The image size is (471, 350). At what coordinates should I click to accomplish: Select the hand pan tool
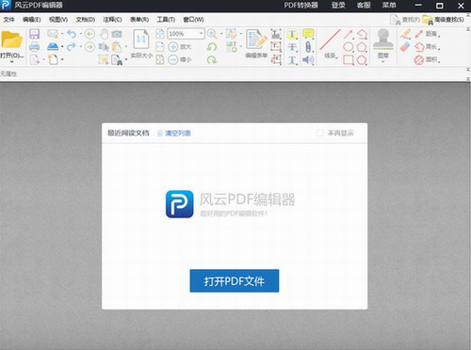click(104, 34)
